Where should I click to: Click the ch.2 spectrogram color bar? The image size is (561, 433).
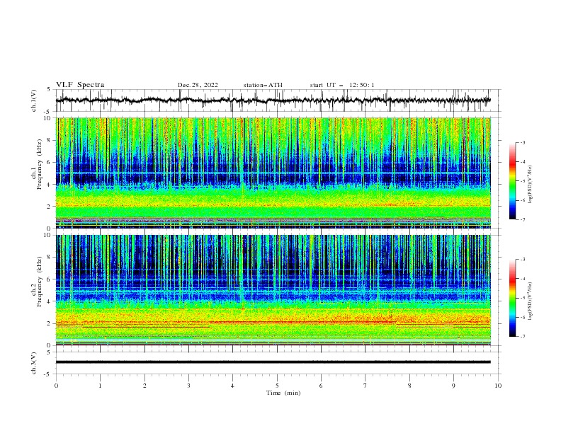tap(512, 298)
